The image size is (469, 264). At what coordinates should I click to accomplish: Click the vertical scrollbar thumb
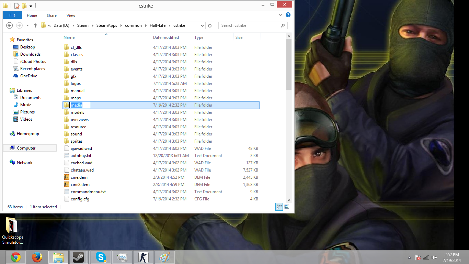point(289,65)
